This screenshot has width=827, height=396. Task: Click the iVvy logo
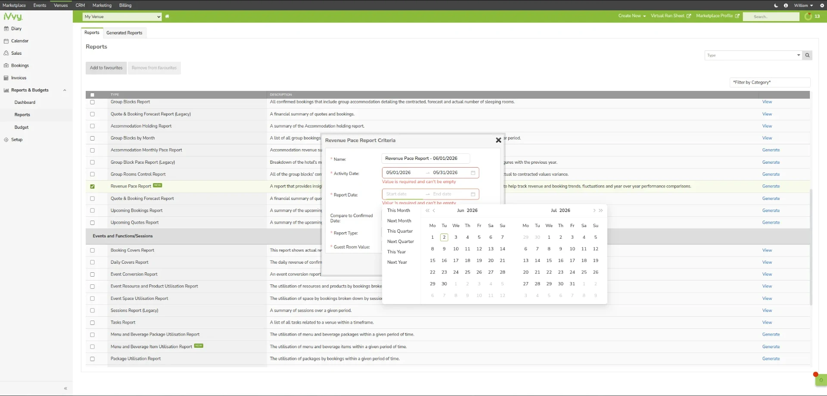13,16
